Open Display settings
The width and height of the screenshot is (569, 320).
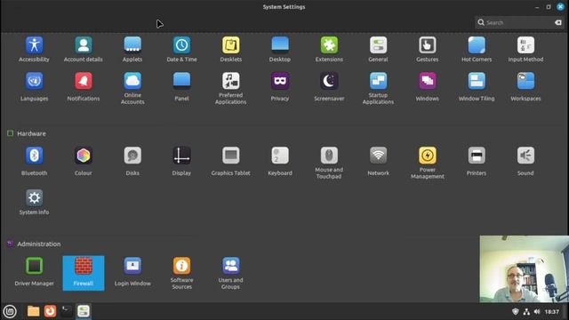click(181, 162)
